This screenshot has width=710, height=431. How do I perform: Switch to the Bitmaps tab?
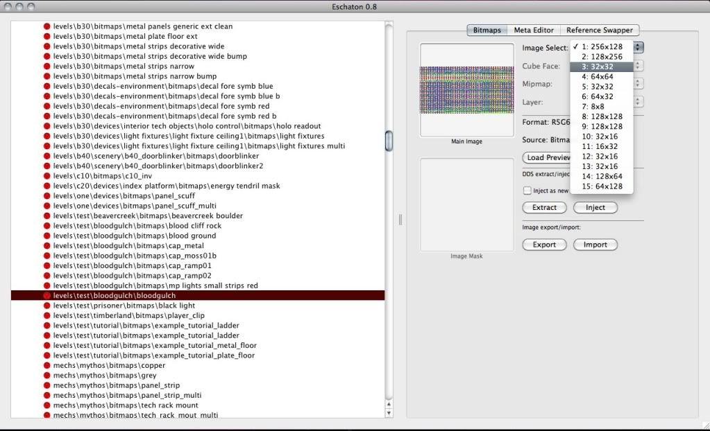(487, 30)
